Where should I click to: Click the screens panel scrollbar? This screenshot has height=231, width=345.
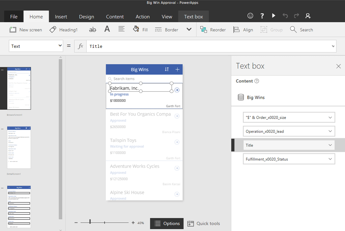coord(60,139)
